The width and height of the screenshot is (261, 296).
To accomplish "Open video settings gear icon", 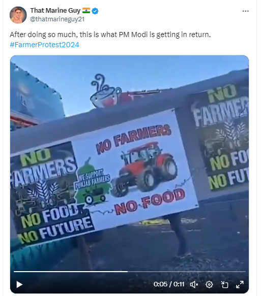I will (209, 284).
